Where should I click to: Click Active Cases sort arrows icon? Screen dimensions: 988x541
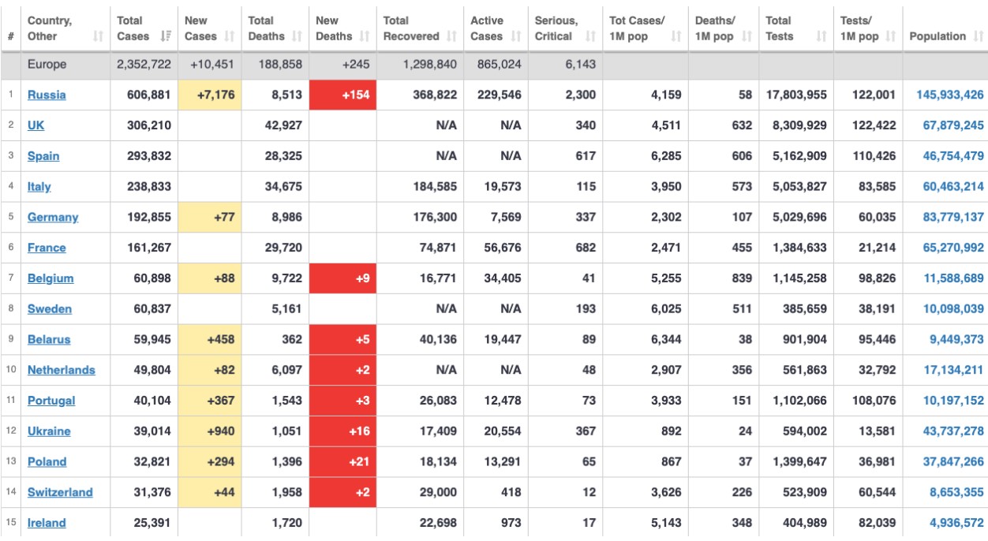coord(515,36)
